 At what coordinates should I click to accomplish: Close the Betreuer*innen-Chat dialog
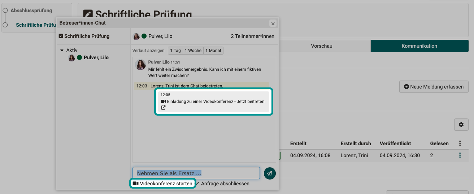coord(273,24)
